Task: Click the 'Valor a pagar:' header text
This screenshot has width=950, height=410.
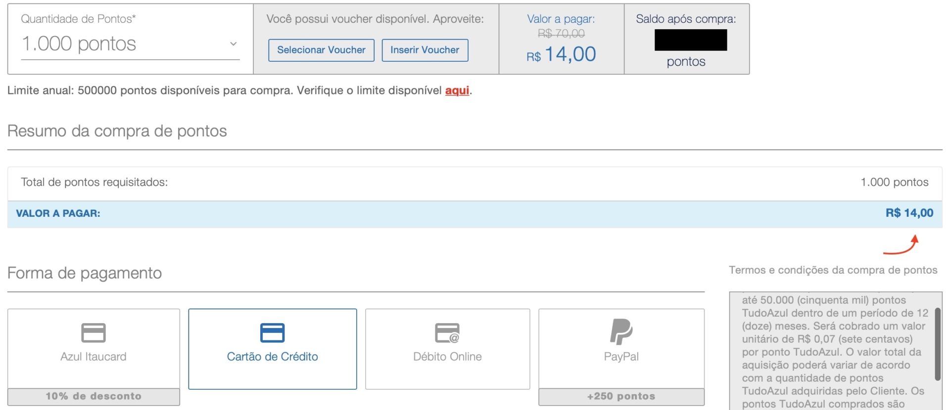Action: click(x=561, y=19)
